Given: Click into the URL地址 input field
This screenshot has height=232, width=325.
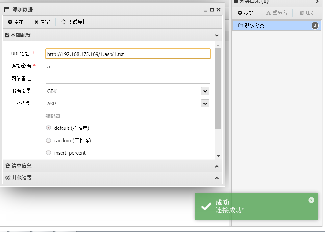Looking at the screenshot, I should click(x=128, y=54).
